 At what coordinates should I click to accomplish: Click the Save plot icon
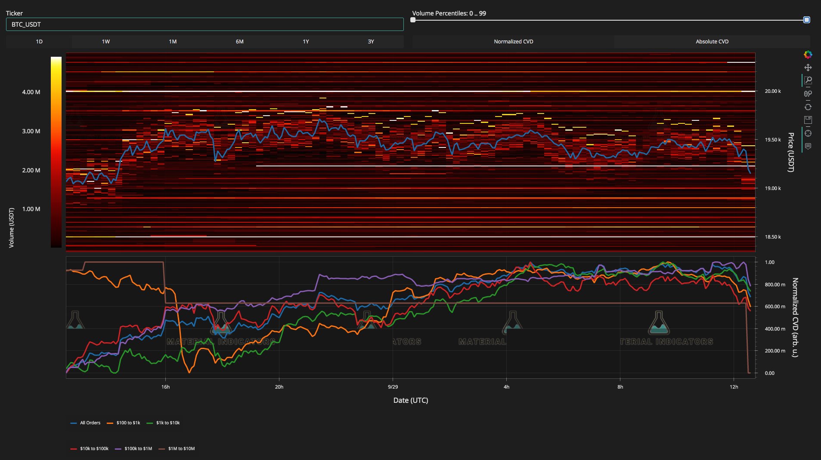(808, 120)
